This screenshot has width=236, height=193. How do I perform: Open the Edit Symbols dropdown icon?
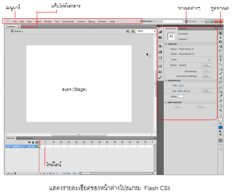click(x=133, y=31)
